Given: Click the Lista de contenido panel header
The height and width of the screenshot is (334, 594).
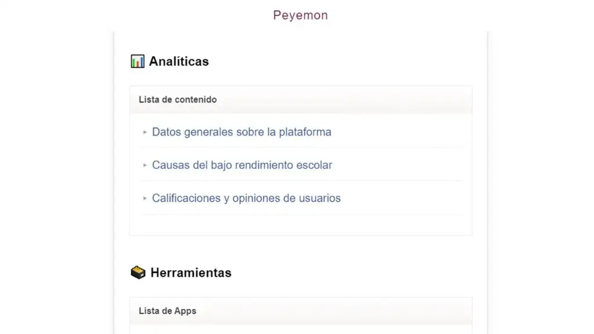Looking at the screenshot, I should (301, 100).
